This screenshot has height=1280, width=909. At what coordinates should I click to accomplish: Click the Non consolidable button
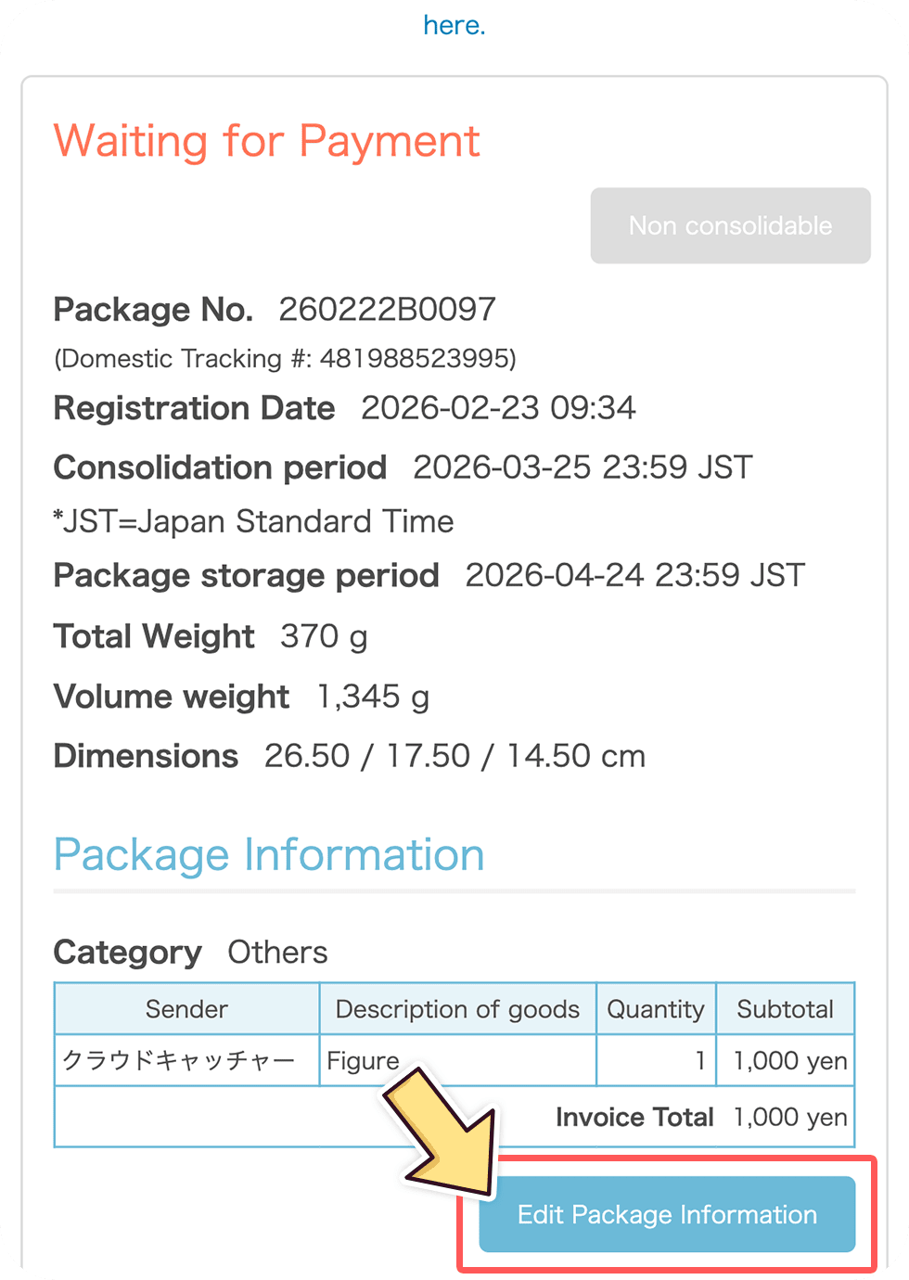point(730,225)
